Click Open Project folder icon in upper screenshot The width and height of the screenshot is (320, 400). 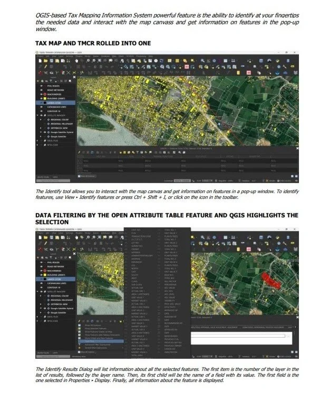click(46, 61)
